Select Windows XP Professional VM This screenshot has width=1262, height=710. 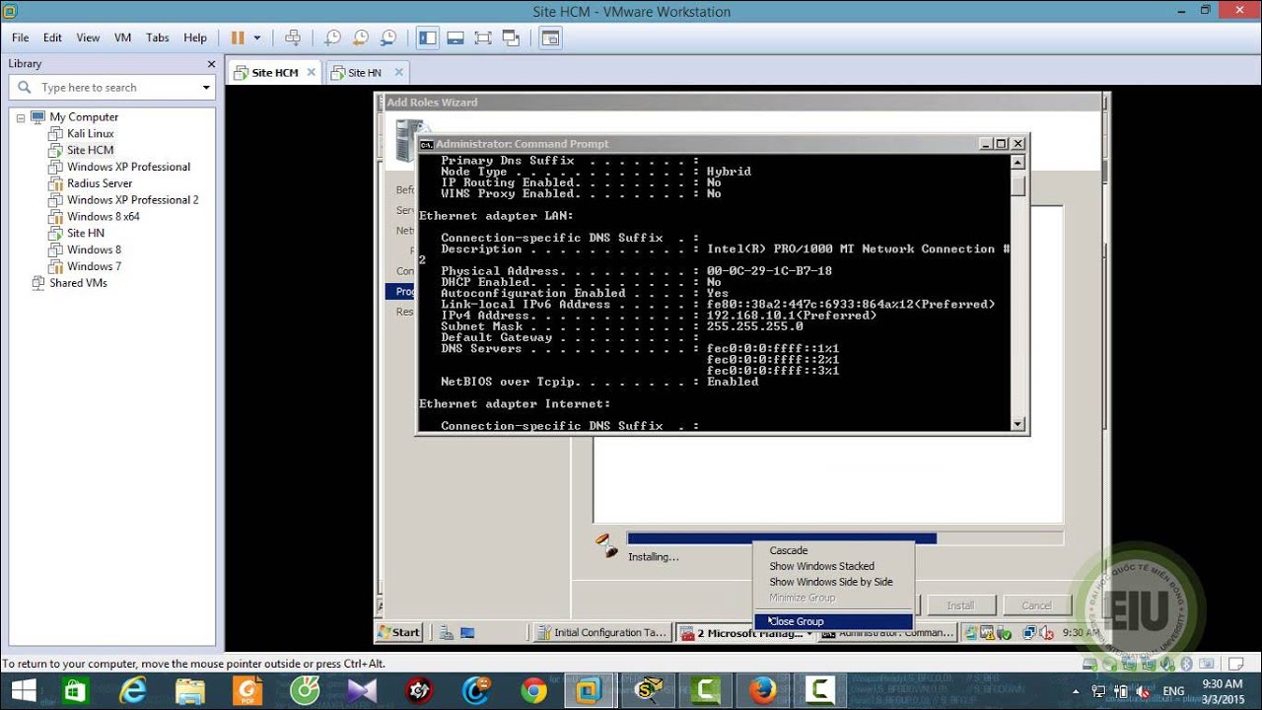pyautogui.click(x=128, y=167)
